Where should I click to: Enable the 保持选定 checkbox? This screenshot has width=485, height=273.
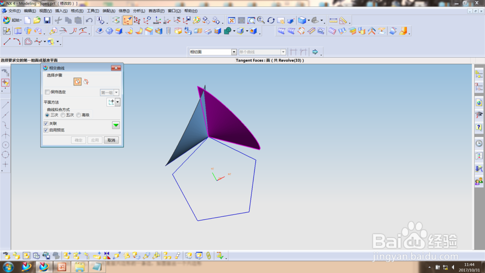coord(48,92)
